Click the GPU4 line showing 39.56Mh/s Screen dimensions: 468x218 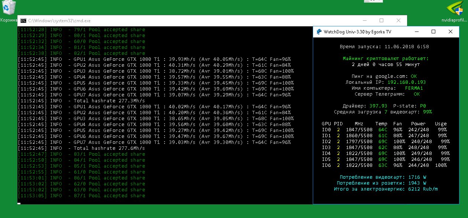[x=154, y=125]
